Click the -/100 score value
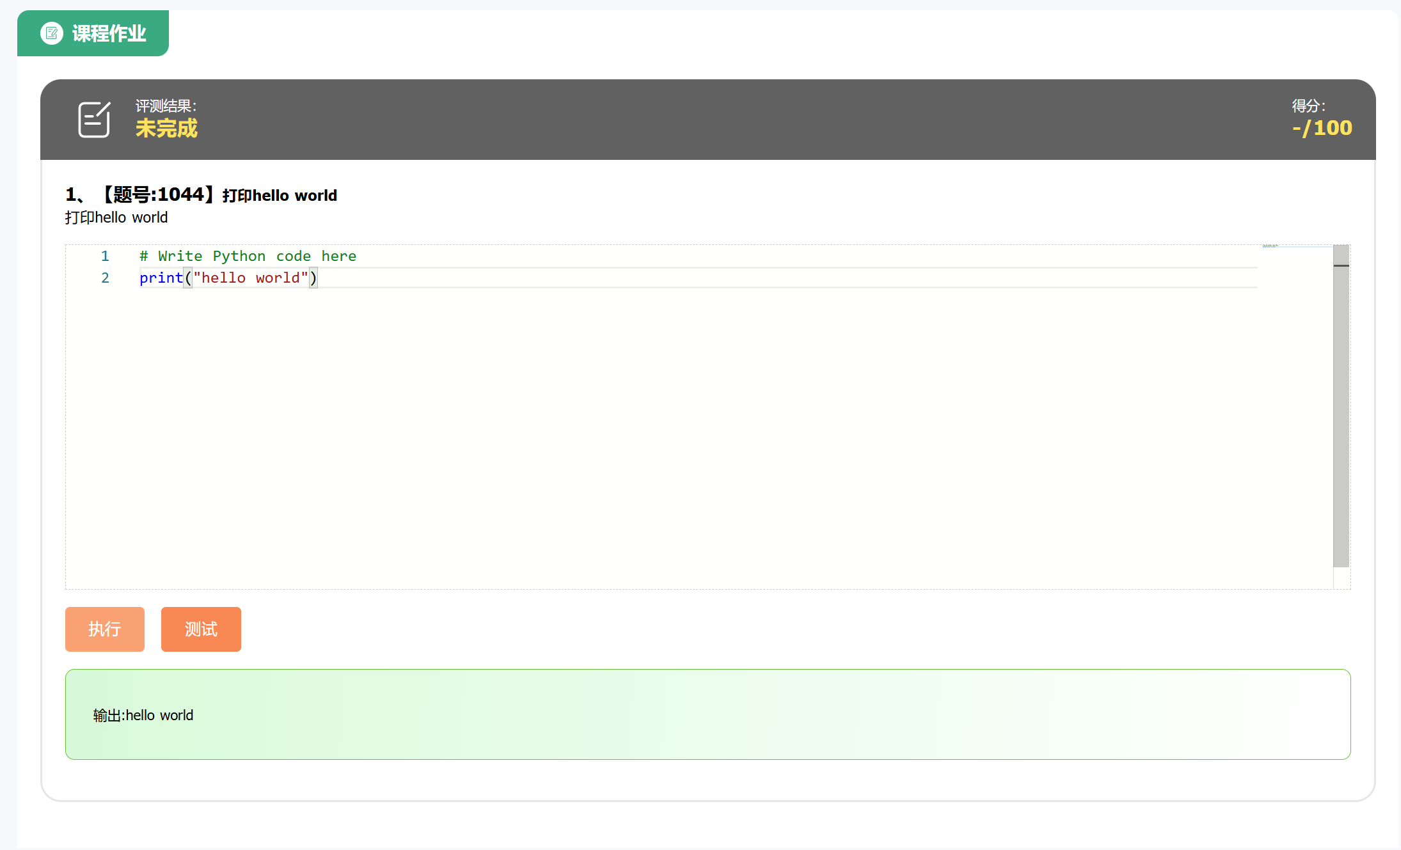The height and width of the screenshot is (850, 1401). pyautogui.click(x=1322, y=128)
